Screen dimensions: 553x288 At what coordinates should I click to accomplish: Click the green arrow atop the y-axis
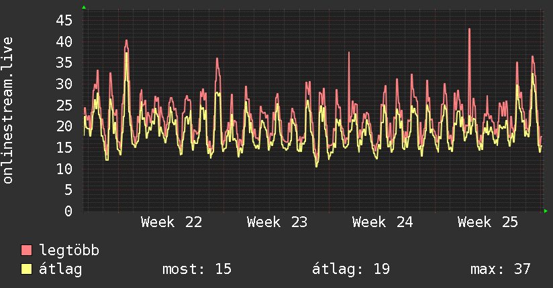point(84,7)
